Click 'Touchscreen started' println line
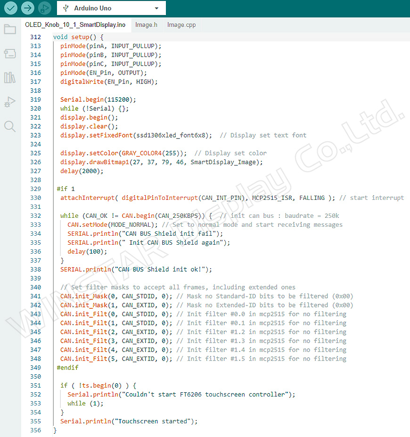The image size is (410, 437). (129, 421)
